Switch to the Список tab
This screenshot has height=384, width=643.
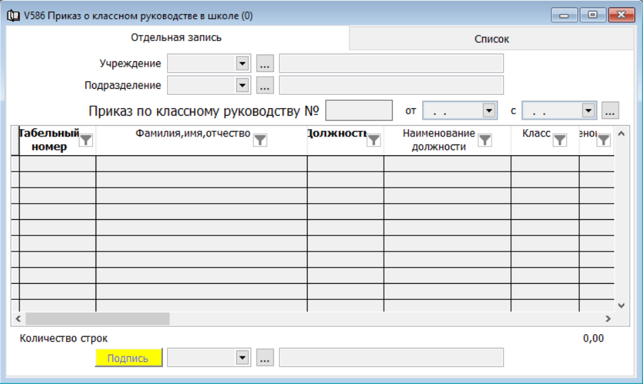(x=492, y=39)
